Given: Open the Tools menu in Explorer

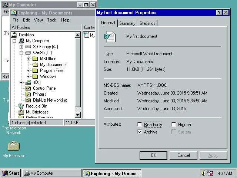Looking at the screenshot, I should click(52, 20).
